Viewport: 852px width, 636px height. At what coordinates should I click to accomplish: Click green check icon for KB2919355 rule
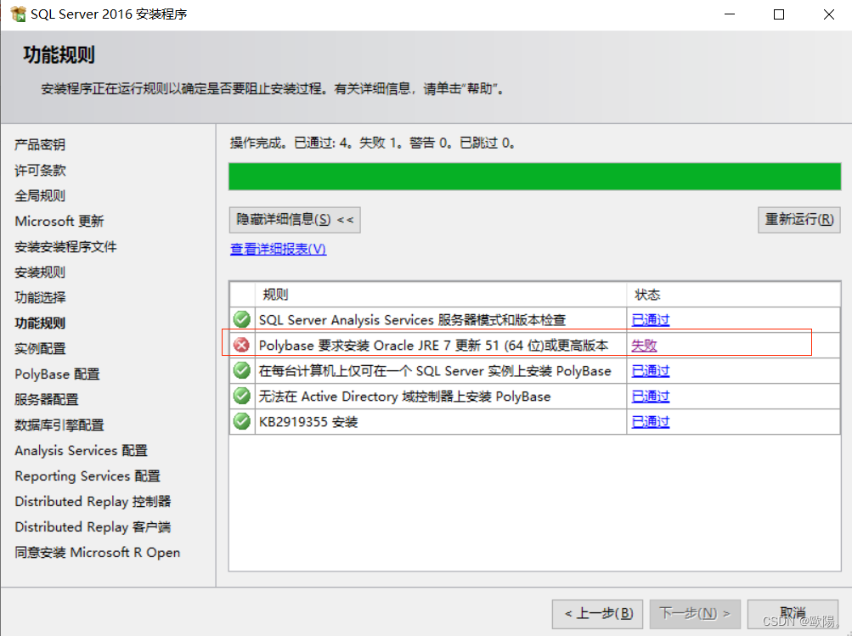point(242,421)
